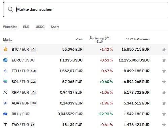Mark XRP / EUR as favorite
Screen dimensions: 168x128
164,92
